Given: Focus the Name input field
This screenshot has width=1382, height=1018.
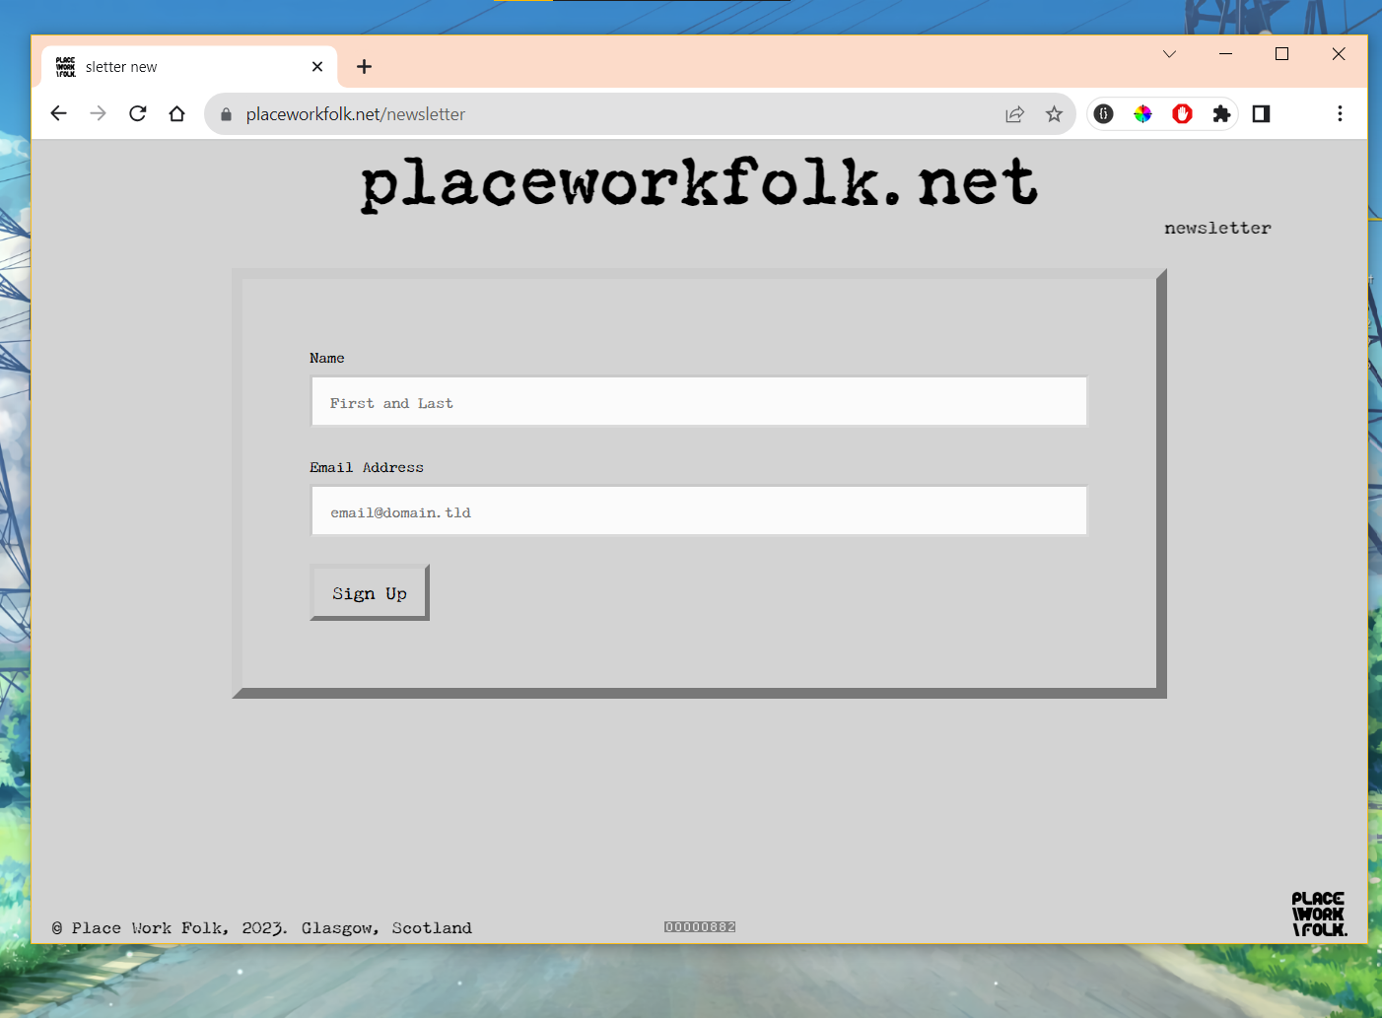Looking at the screenshot, I should click(699, 402).
